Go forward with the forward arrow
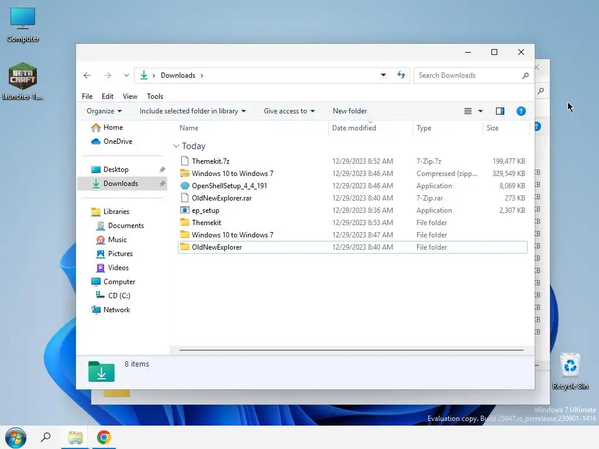This screenshot has width=599, height=449. (x=108, y=75)
